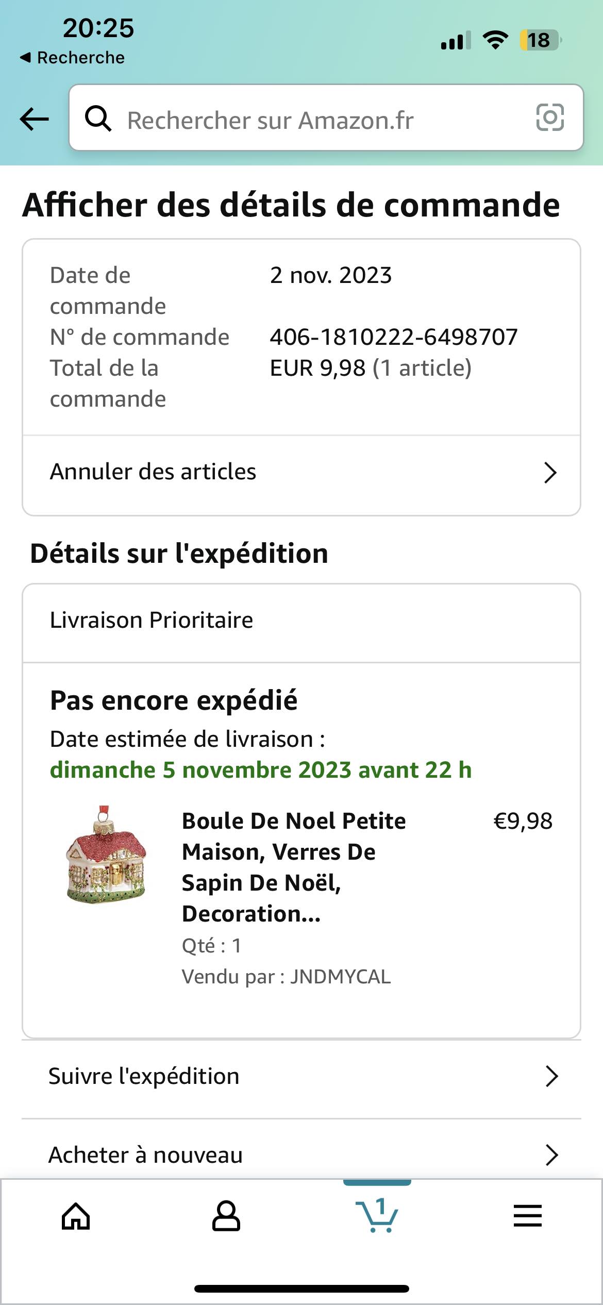Expand the Annuler des articles chevron
The width and height of the screenshot is (603, 1305).
[550, 473]
